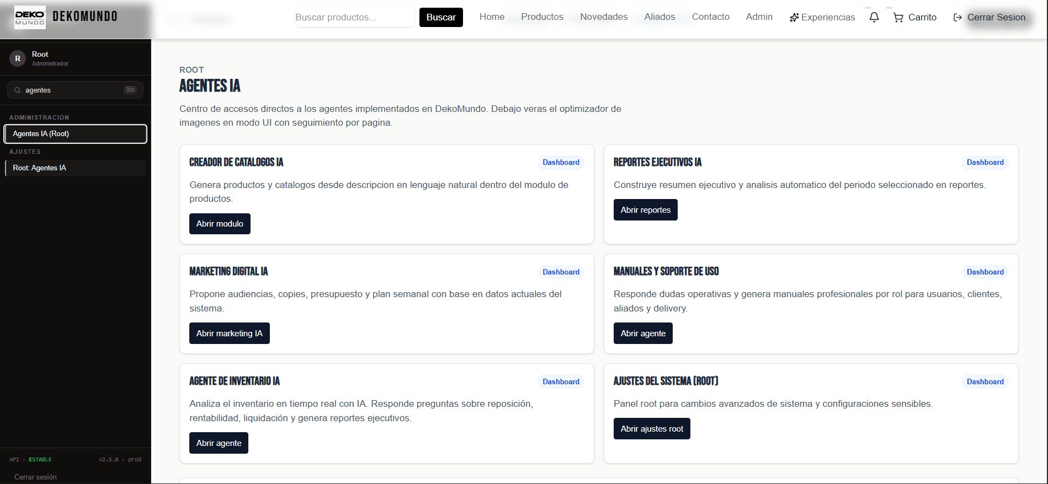This screenshot has width=1048, height=484.
Task: Select Root: Agentes IA under Ajustes
Action: point(75,168)
